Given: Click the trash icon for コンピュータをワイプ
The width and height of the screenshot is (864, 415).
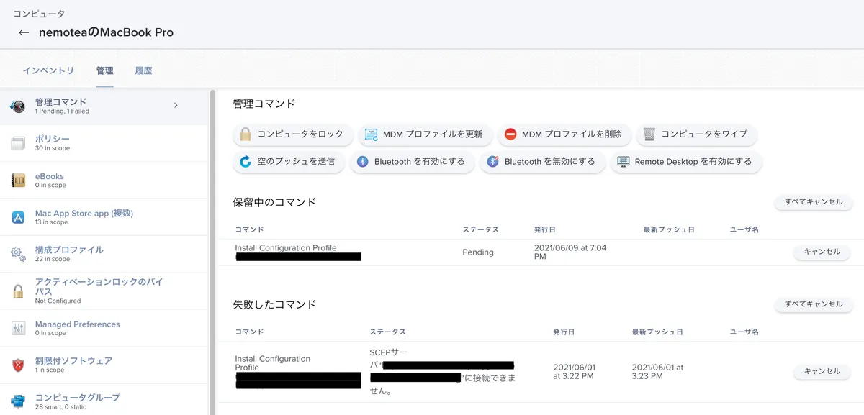Looking at the screenshot, I should (x=649, y=134).
